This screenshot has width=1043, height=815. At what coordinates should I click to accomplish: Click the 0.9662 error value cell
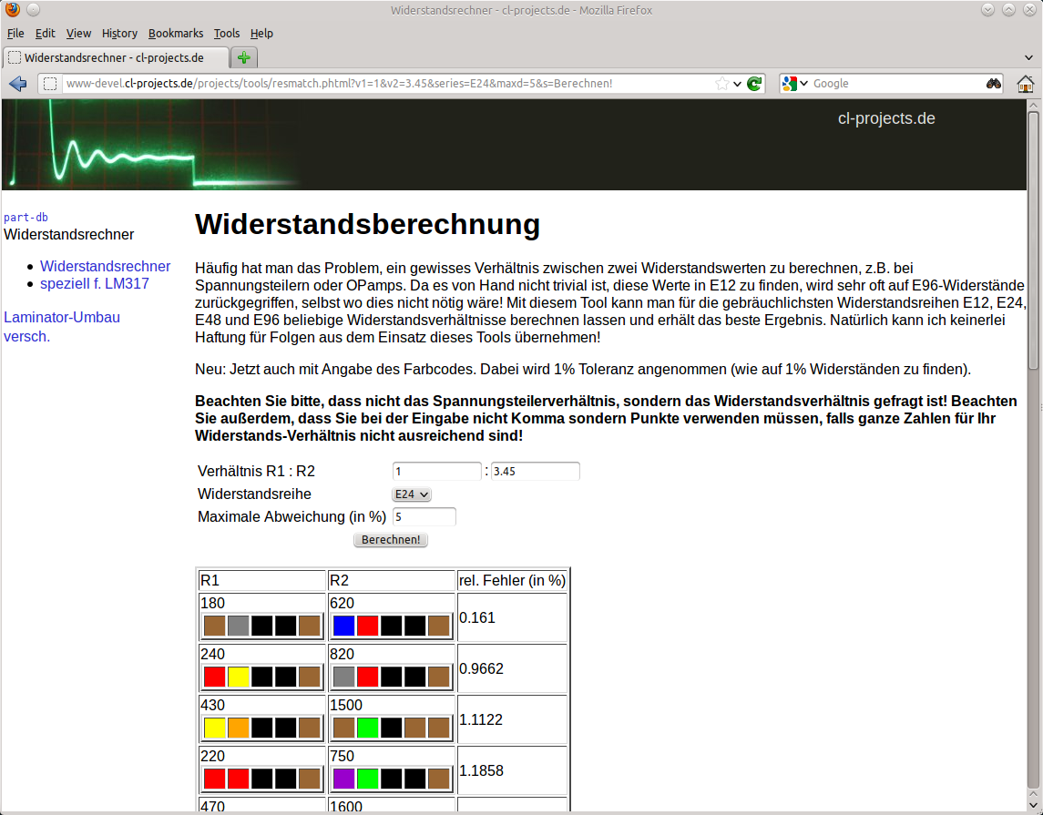pos(512,668)
